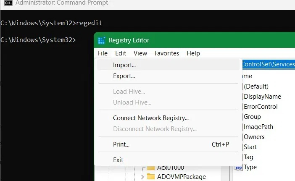Choose Print... in the File menu
The width and height of the screenshot is (295, 181).
tap(121, 144)
